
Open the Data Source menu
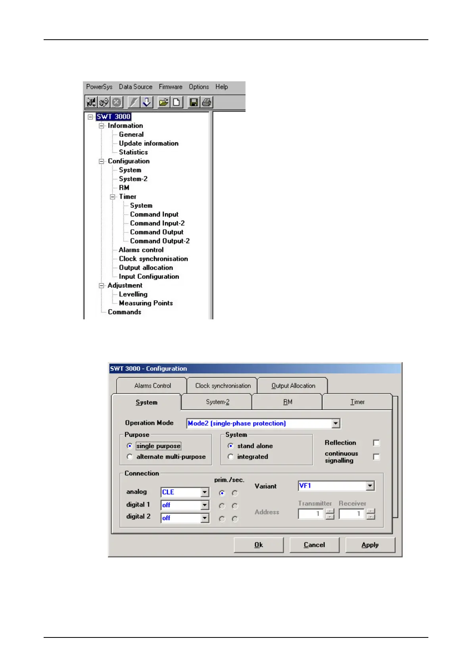(136, 87)
